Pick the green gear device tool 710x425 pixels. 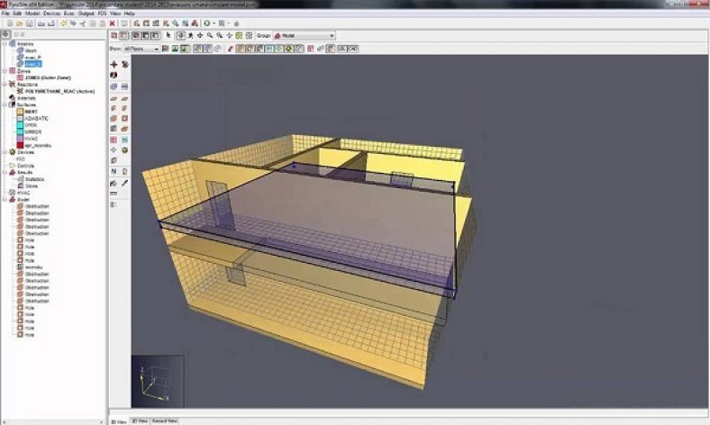click(124, 150)
